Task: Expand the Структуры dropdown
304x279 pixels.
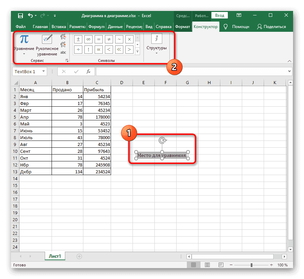Action: [x=156, y=44]
